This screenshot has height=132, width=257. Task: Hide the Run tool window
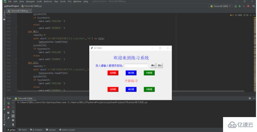tap(254, 98)
